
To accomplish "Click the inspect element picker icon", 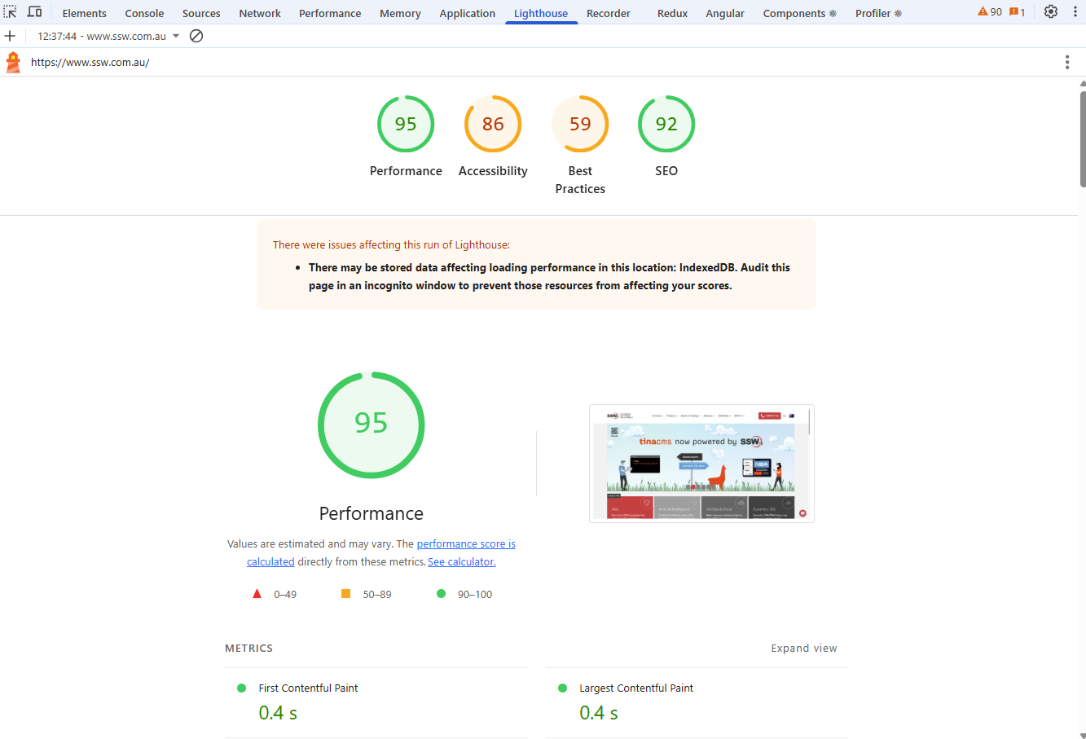I will click(10, 12).
